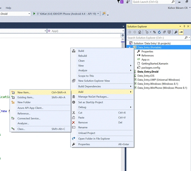Viewport: 191px width, 171px height.
Task: Open Properties wrench icon in Solution Explorer toolbar
Action: pyautogui.click(x=176, y=32)
